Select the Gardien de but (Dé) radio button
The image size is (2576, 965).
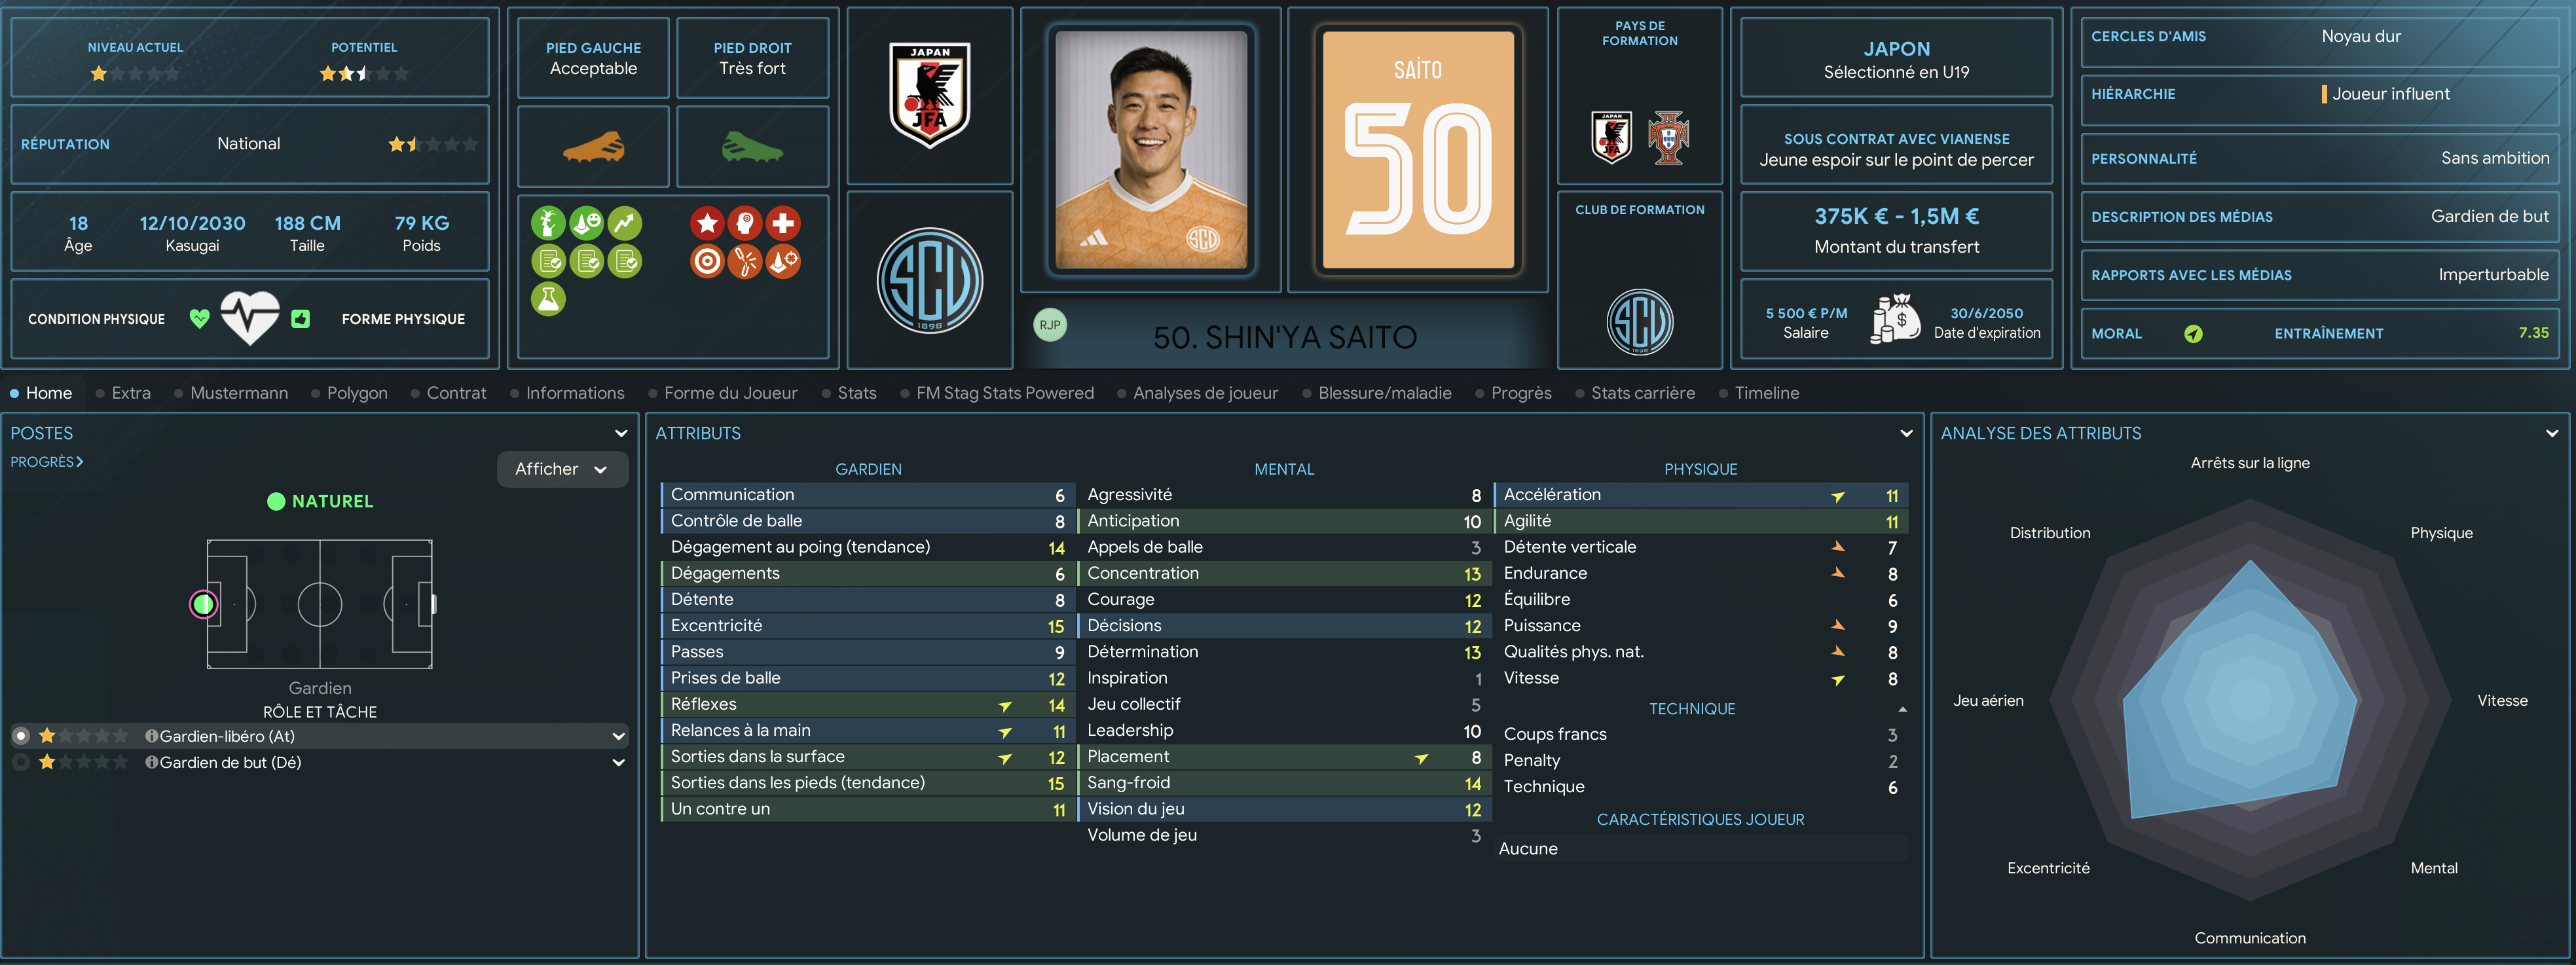[x=21, y=762]
